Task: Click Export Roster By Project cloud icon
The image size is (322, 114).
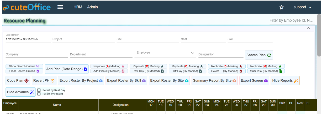Action: 101,81
